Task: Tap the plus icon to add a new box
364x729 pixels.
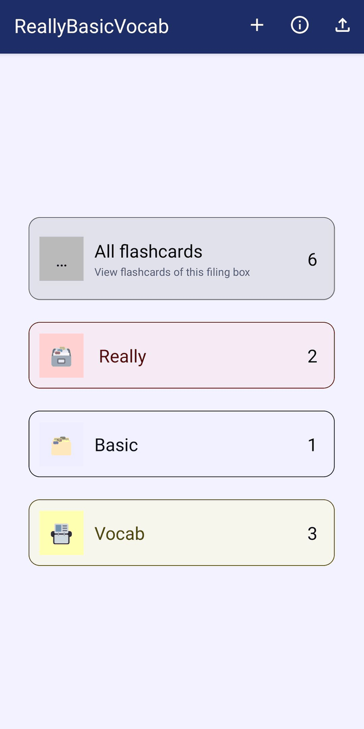Action: [256, 25]
